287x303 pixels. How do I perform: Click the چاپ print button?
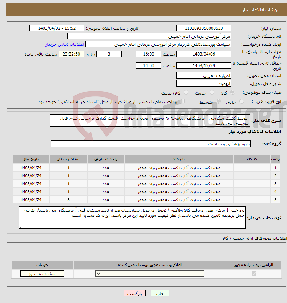(x=160, y=293)
